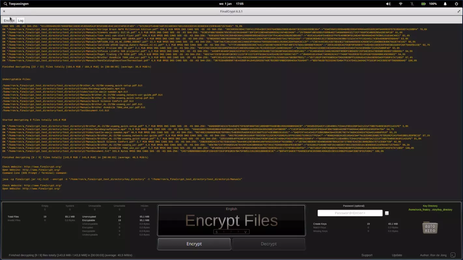
Task: Open the notifications bell indicator
Action: pyautogui.click(x=445, y=4)
